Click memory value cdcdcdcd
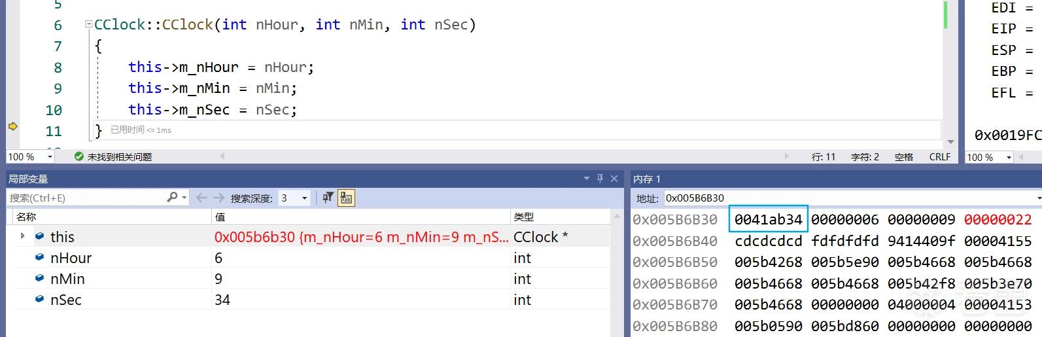This screenshot has width=1042, height=337. pyautogui.click(x=768, y=241)
